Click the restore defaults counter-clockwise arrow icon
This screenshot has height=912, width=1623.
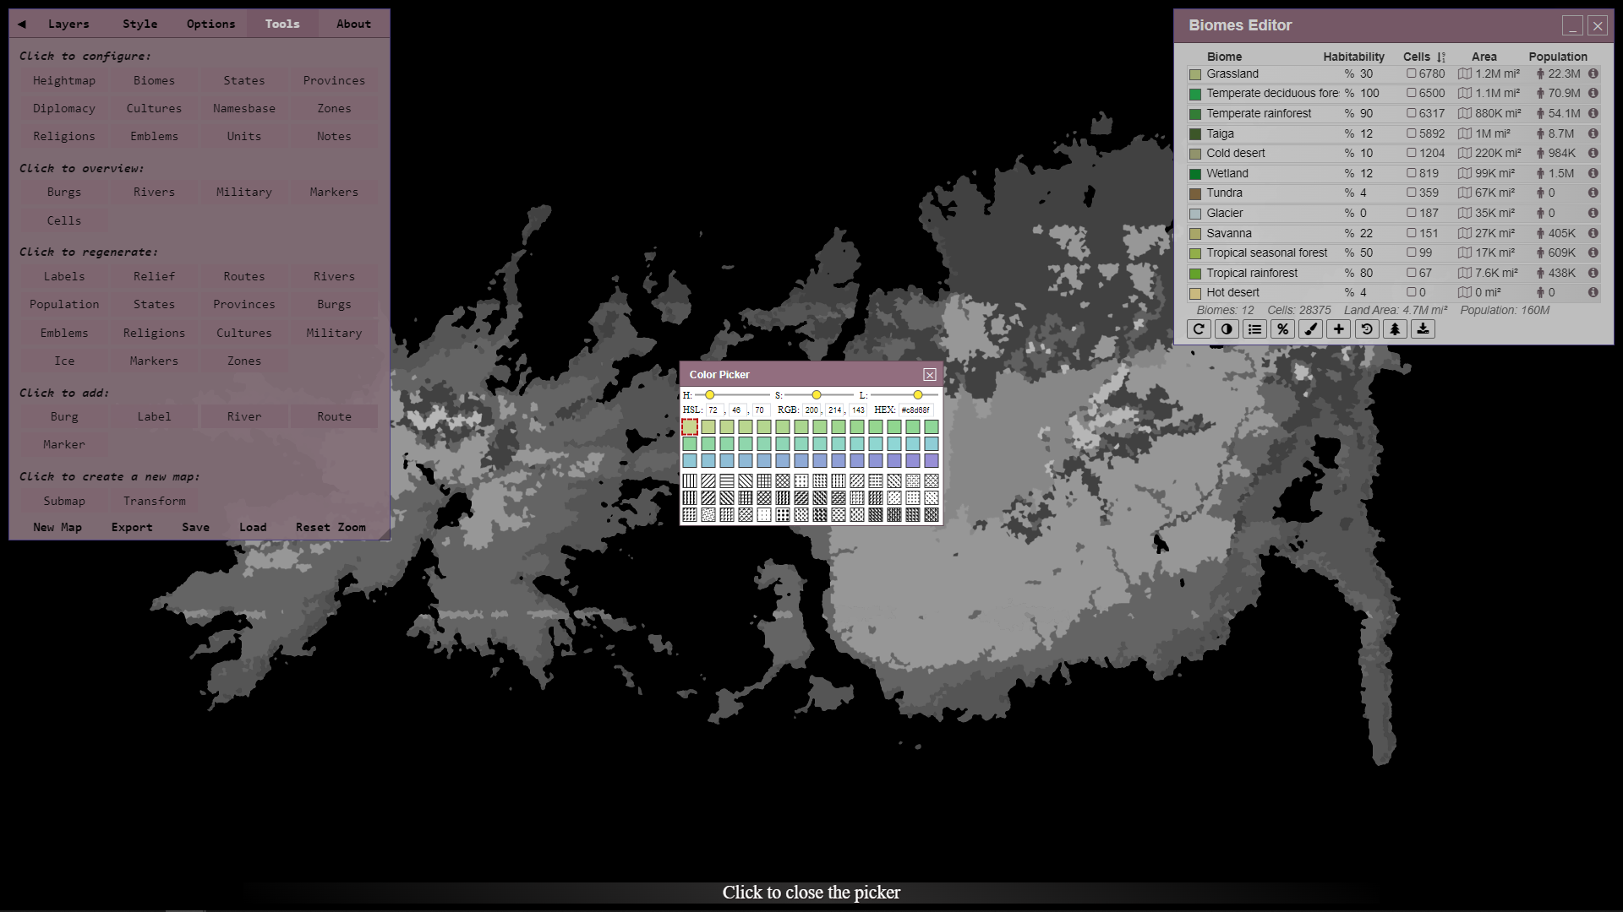click(1366, 329)
